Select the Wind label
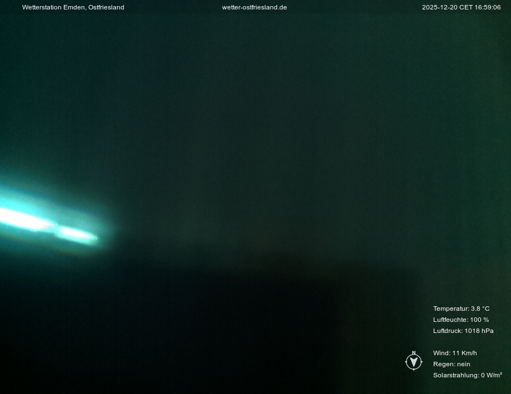Viewport: 511px width, 394px height. click(x=442, y=353)
